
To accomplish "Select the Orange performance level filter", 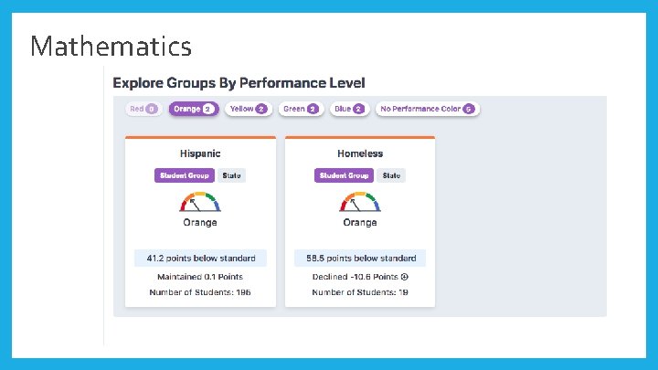I will (193, 109).
